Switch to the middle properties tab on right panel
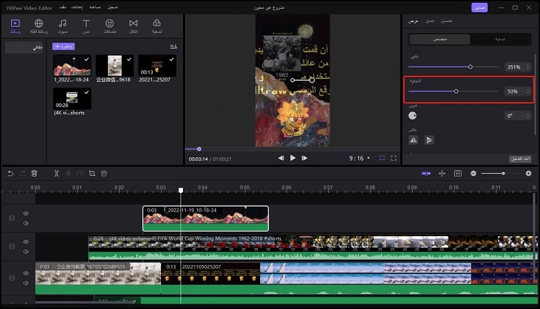The image size is (540, 309). tap(429, 21)
